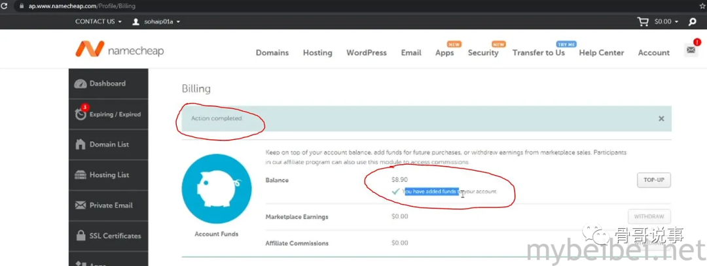Open the Security menu

pos(483,53)
